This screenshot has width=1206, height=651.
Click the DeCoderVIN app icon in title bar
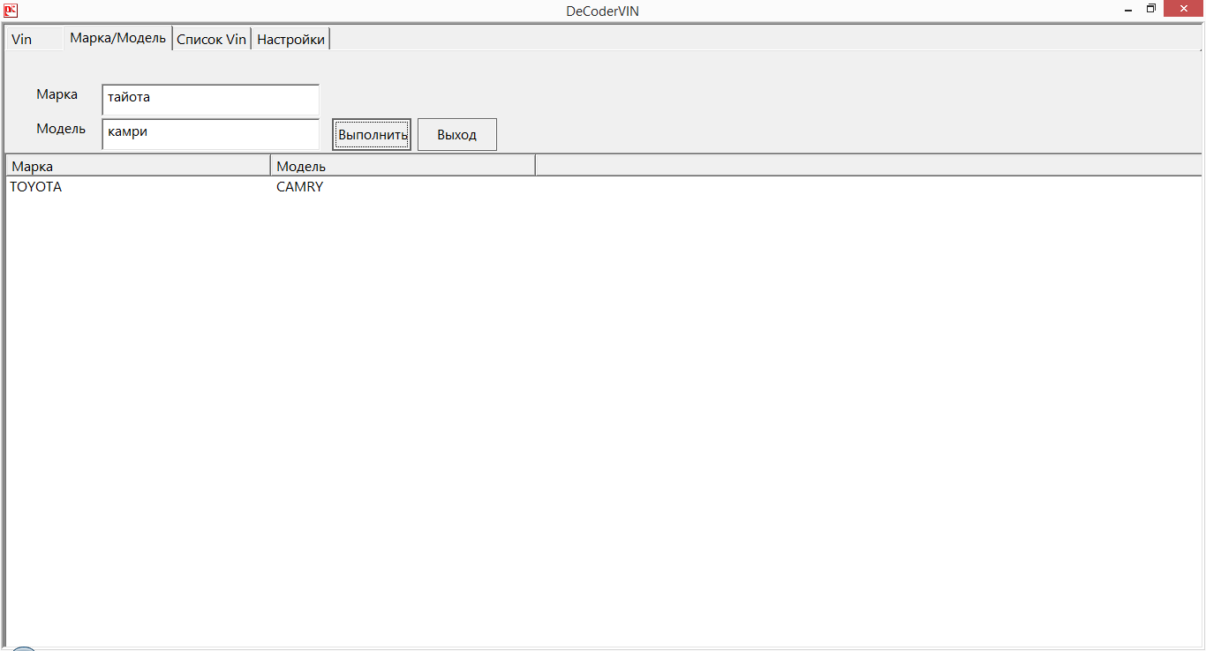click(11, 11)
